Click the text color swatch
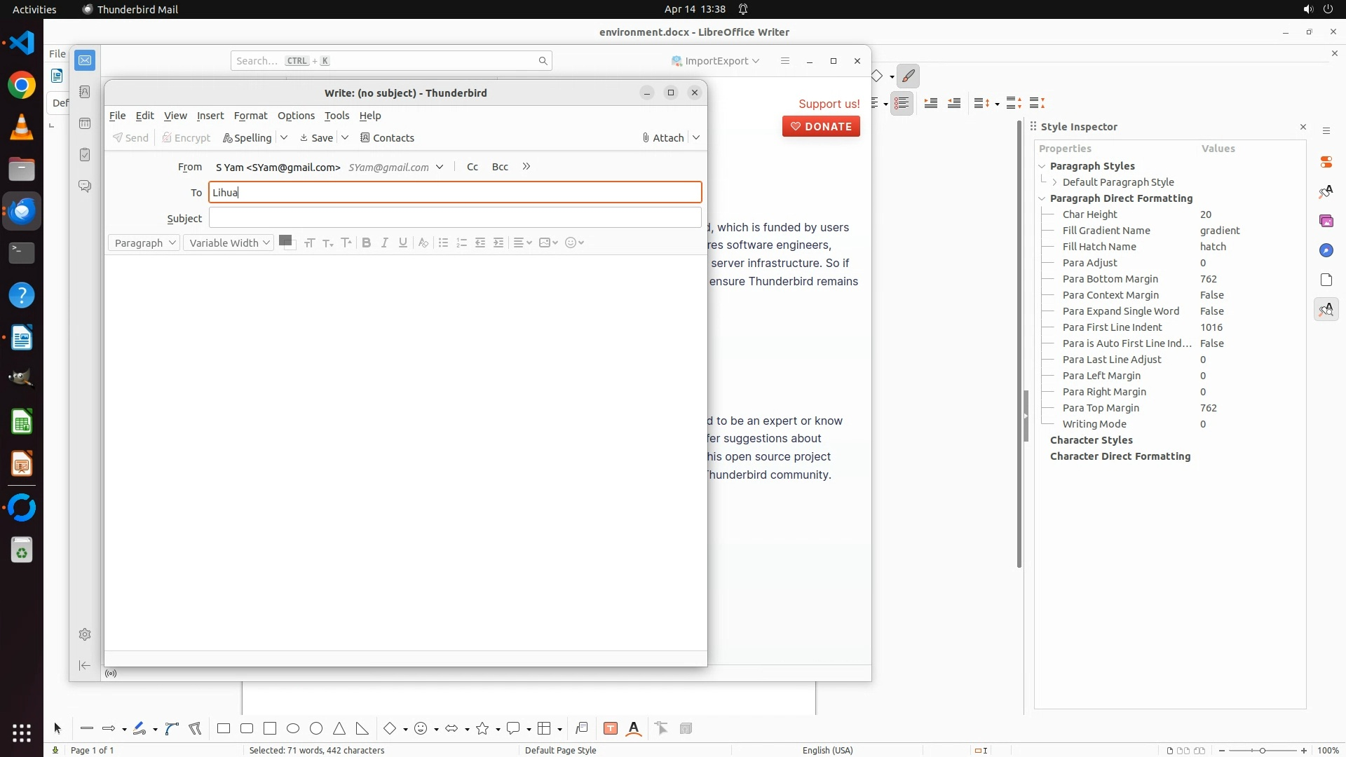 [x=285, y=240]
